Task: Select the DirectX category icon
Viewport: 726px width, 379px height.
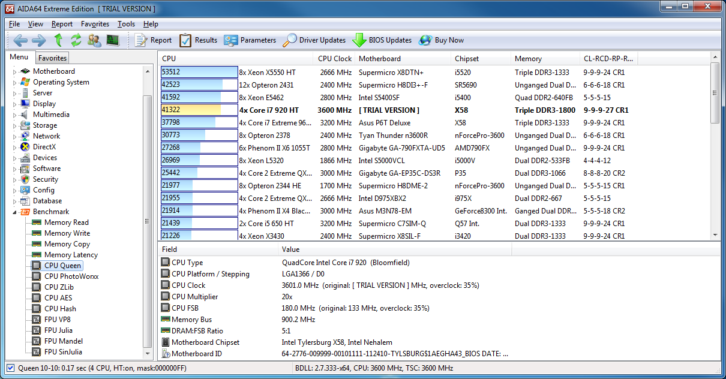Action: coord(25,147)
